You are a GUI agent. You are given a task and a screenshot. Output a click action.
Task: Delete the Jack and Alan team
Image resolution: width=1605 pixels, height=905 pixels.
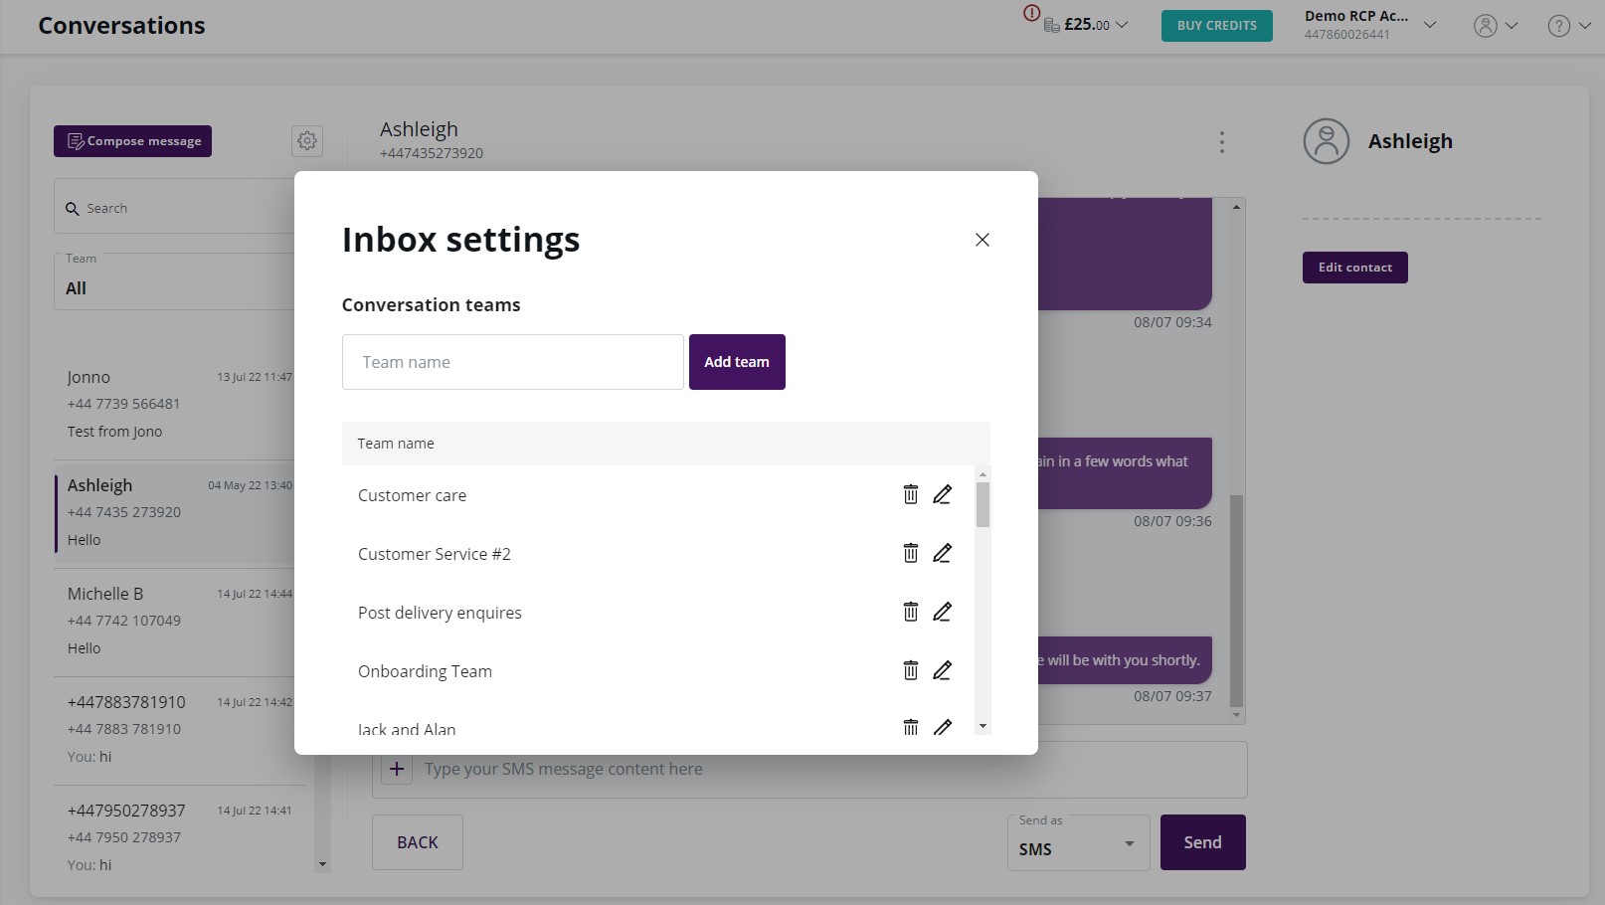coord(911,727)
